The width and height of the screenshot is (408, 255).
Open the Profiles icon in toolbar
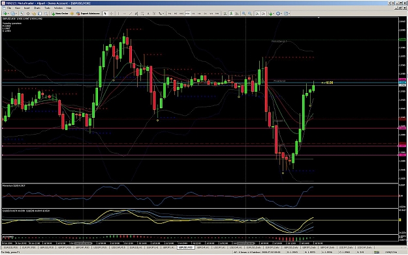point(12,14)
